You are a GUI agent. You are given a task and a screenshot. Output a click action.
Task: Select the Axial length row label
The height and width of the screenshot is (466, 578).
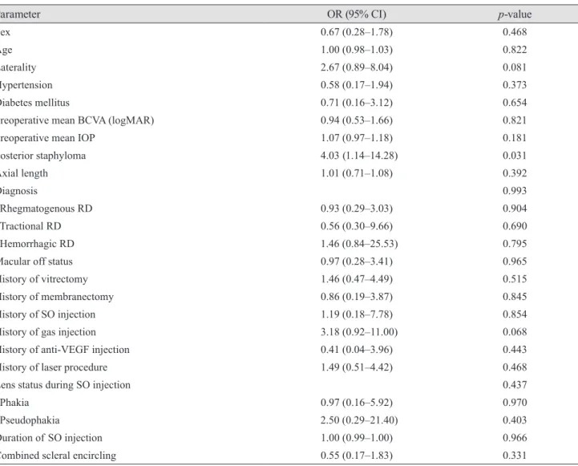[24, 173]
